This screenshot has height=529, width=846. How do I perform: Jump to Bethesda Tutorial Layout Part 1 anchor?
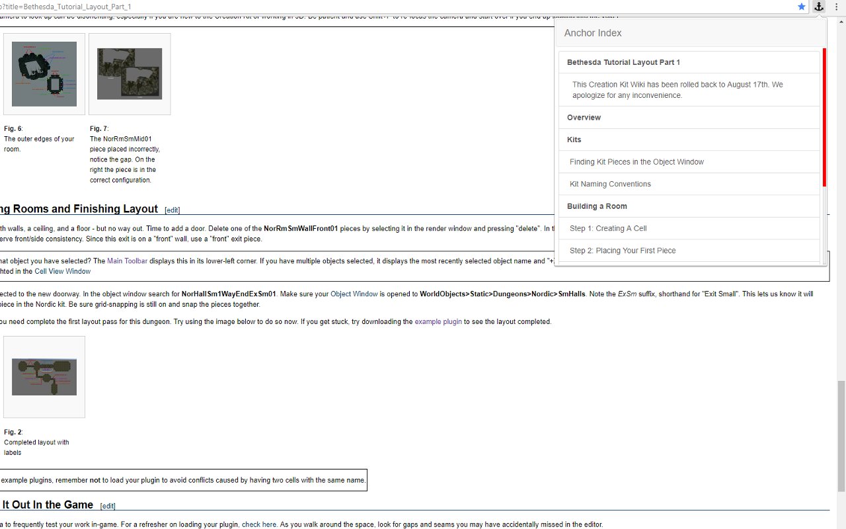pos(689,62)
